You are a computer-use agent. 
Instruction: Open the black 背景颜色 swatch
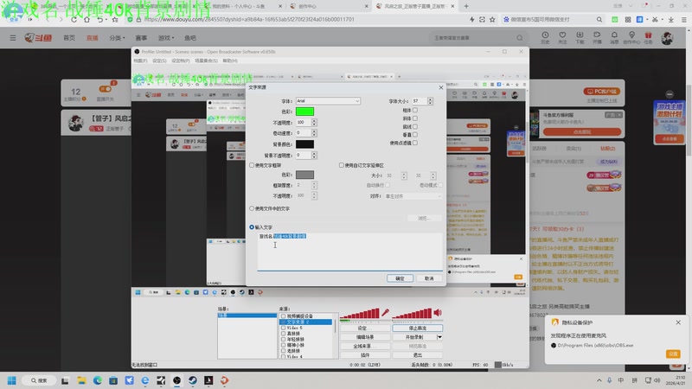pyautogui.click(x=305, y=144)
